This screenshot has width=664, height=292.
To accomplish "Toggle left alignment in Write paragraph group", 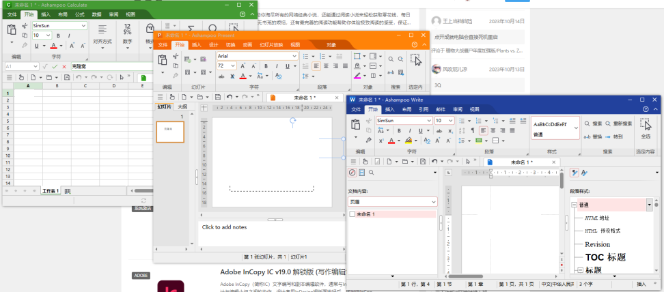I will pos(484,131).
